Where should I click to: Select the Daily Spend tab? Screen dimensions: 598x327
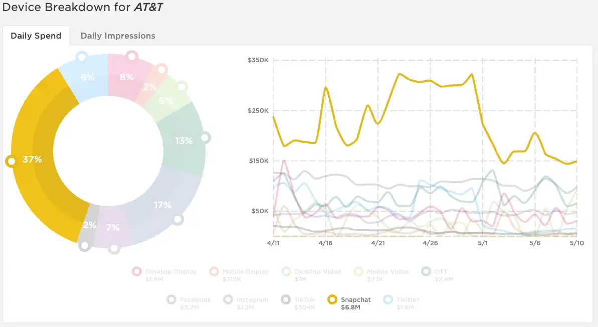(36, 36)
